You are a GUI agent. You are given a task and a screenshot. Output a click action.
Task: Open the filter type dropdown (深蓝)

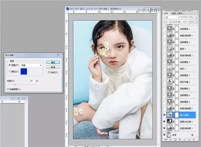[31, 65]
